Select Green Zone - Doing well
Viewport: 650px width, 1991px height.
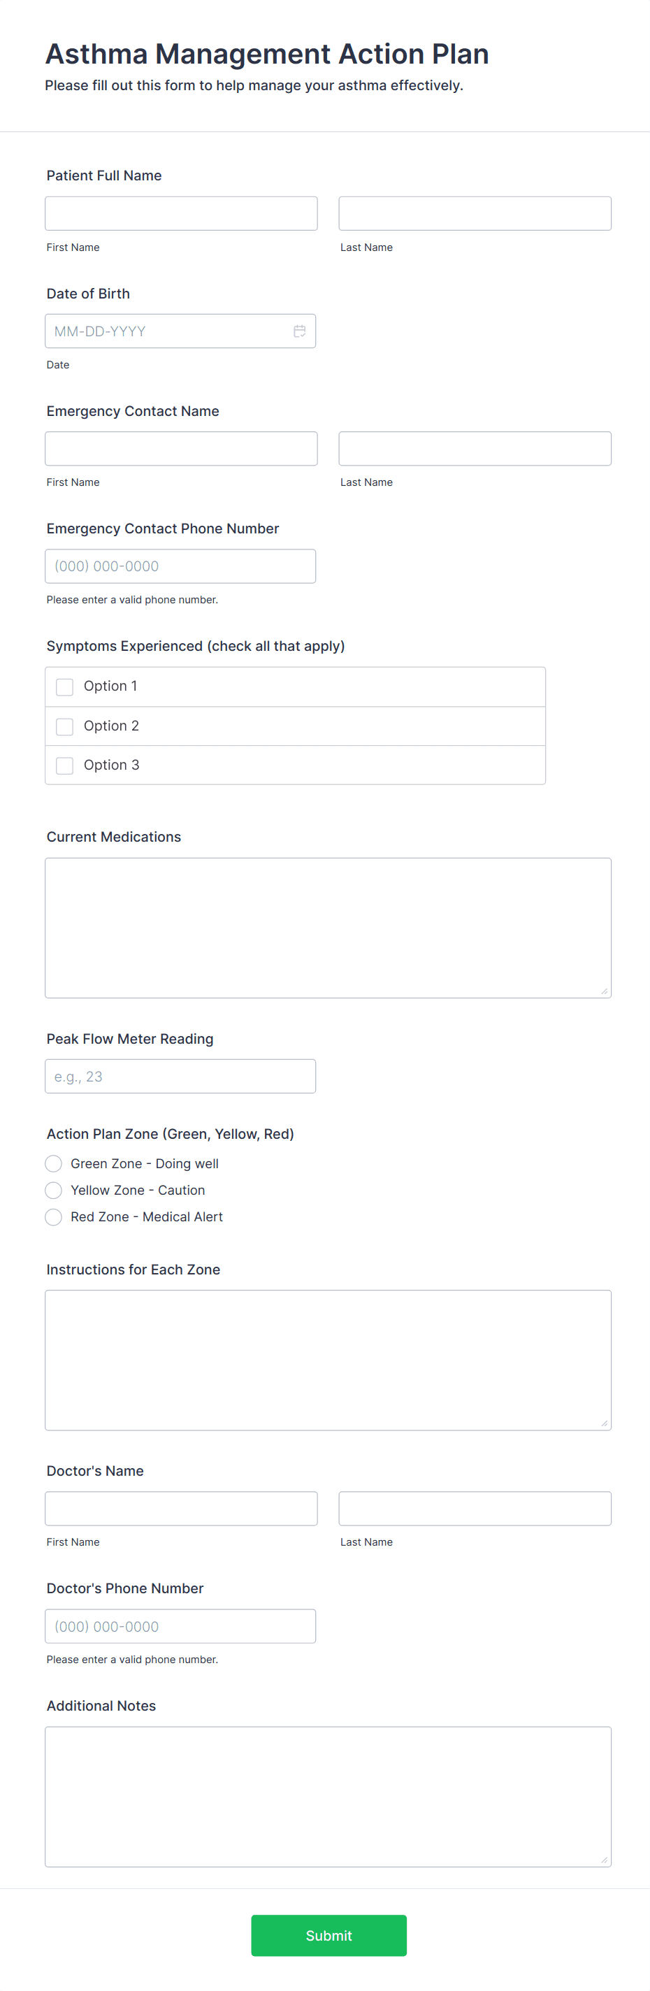tap(52, 1163)
